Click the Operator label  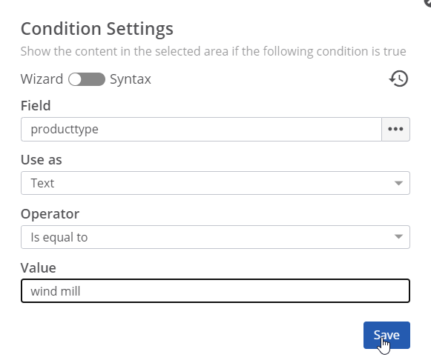[x=50, y=213]
